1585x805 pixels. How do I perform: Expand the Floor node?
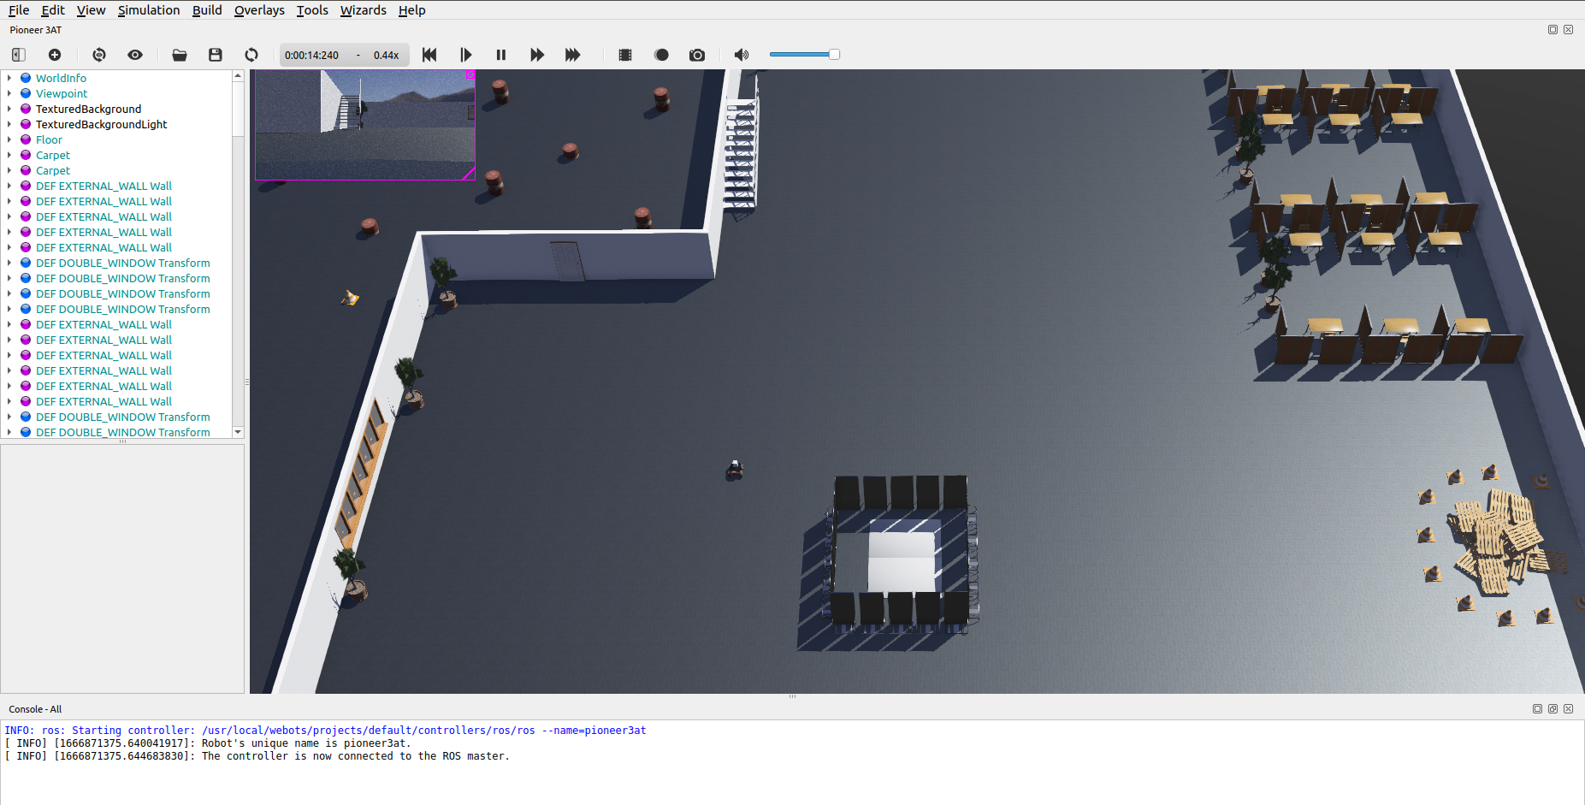pos(9,139)
